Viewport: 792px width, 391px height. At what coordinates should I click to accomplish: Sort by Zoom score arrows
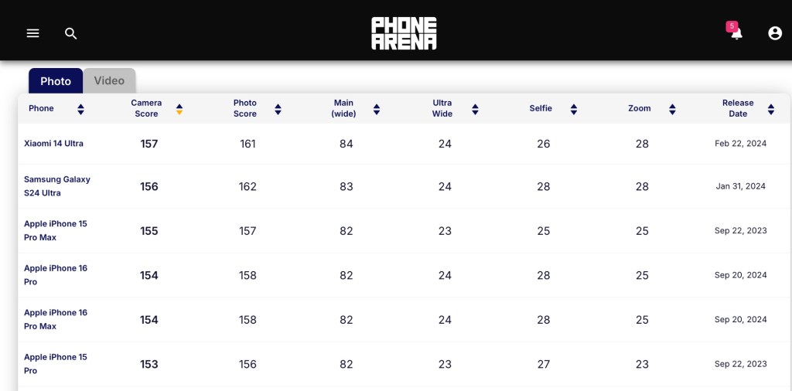click(672, 109)
